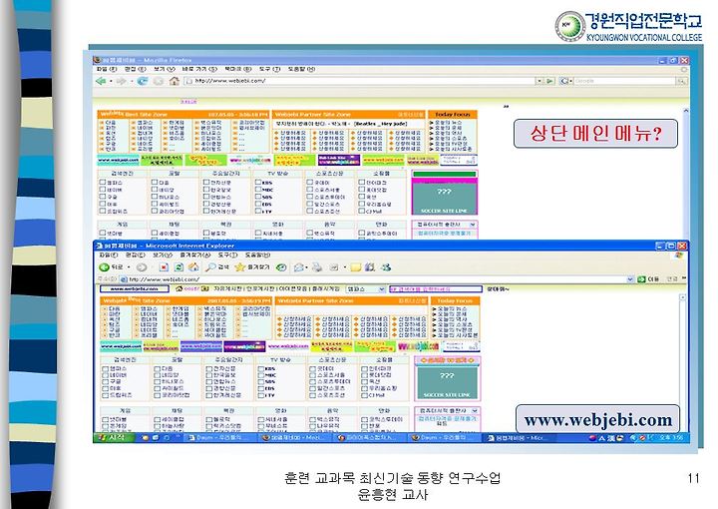Open the 즐겨찾기 menu in the Internet Explorer menu bar

coord(194,254)
